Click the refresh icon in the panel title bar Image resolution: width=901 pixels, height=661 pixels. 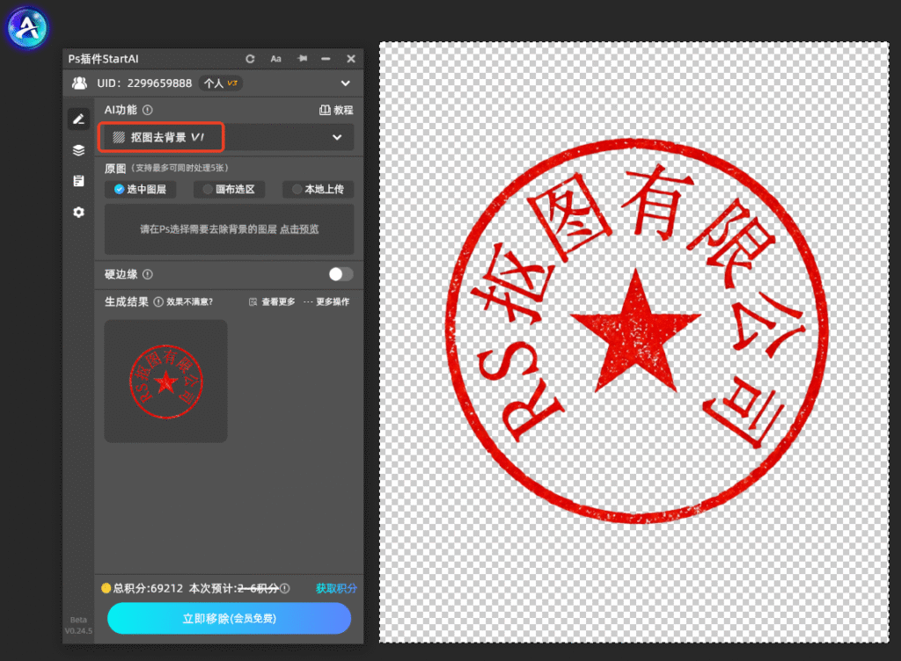pos(250,59)
